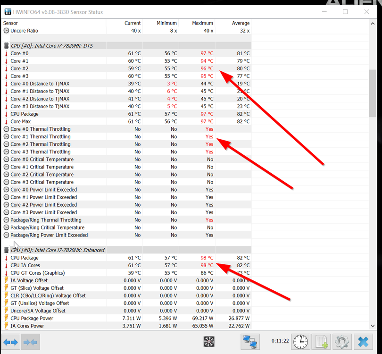This screenshot has width=382, height=354.
Task: Open the network remote monitoring icon
Action: (x=251, y=341)
